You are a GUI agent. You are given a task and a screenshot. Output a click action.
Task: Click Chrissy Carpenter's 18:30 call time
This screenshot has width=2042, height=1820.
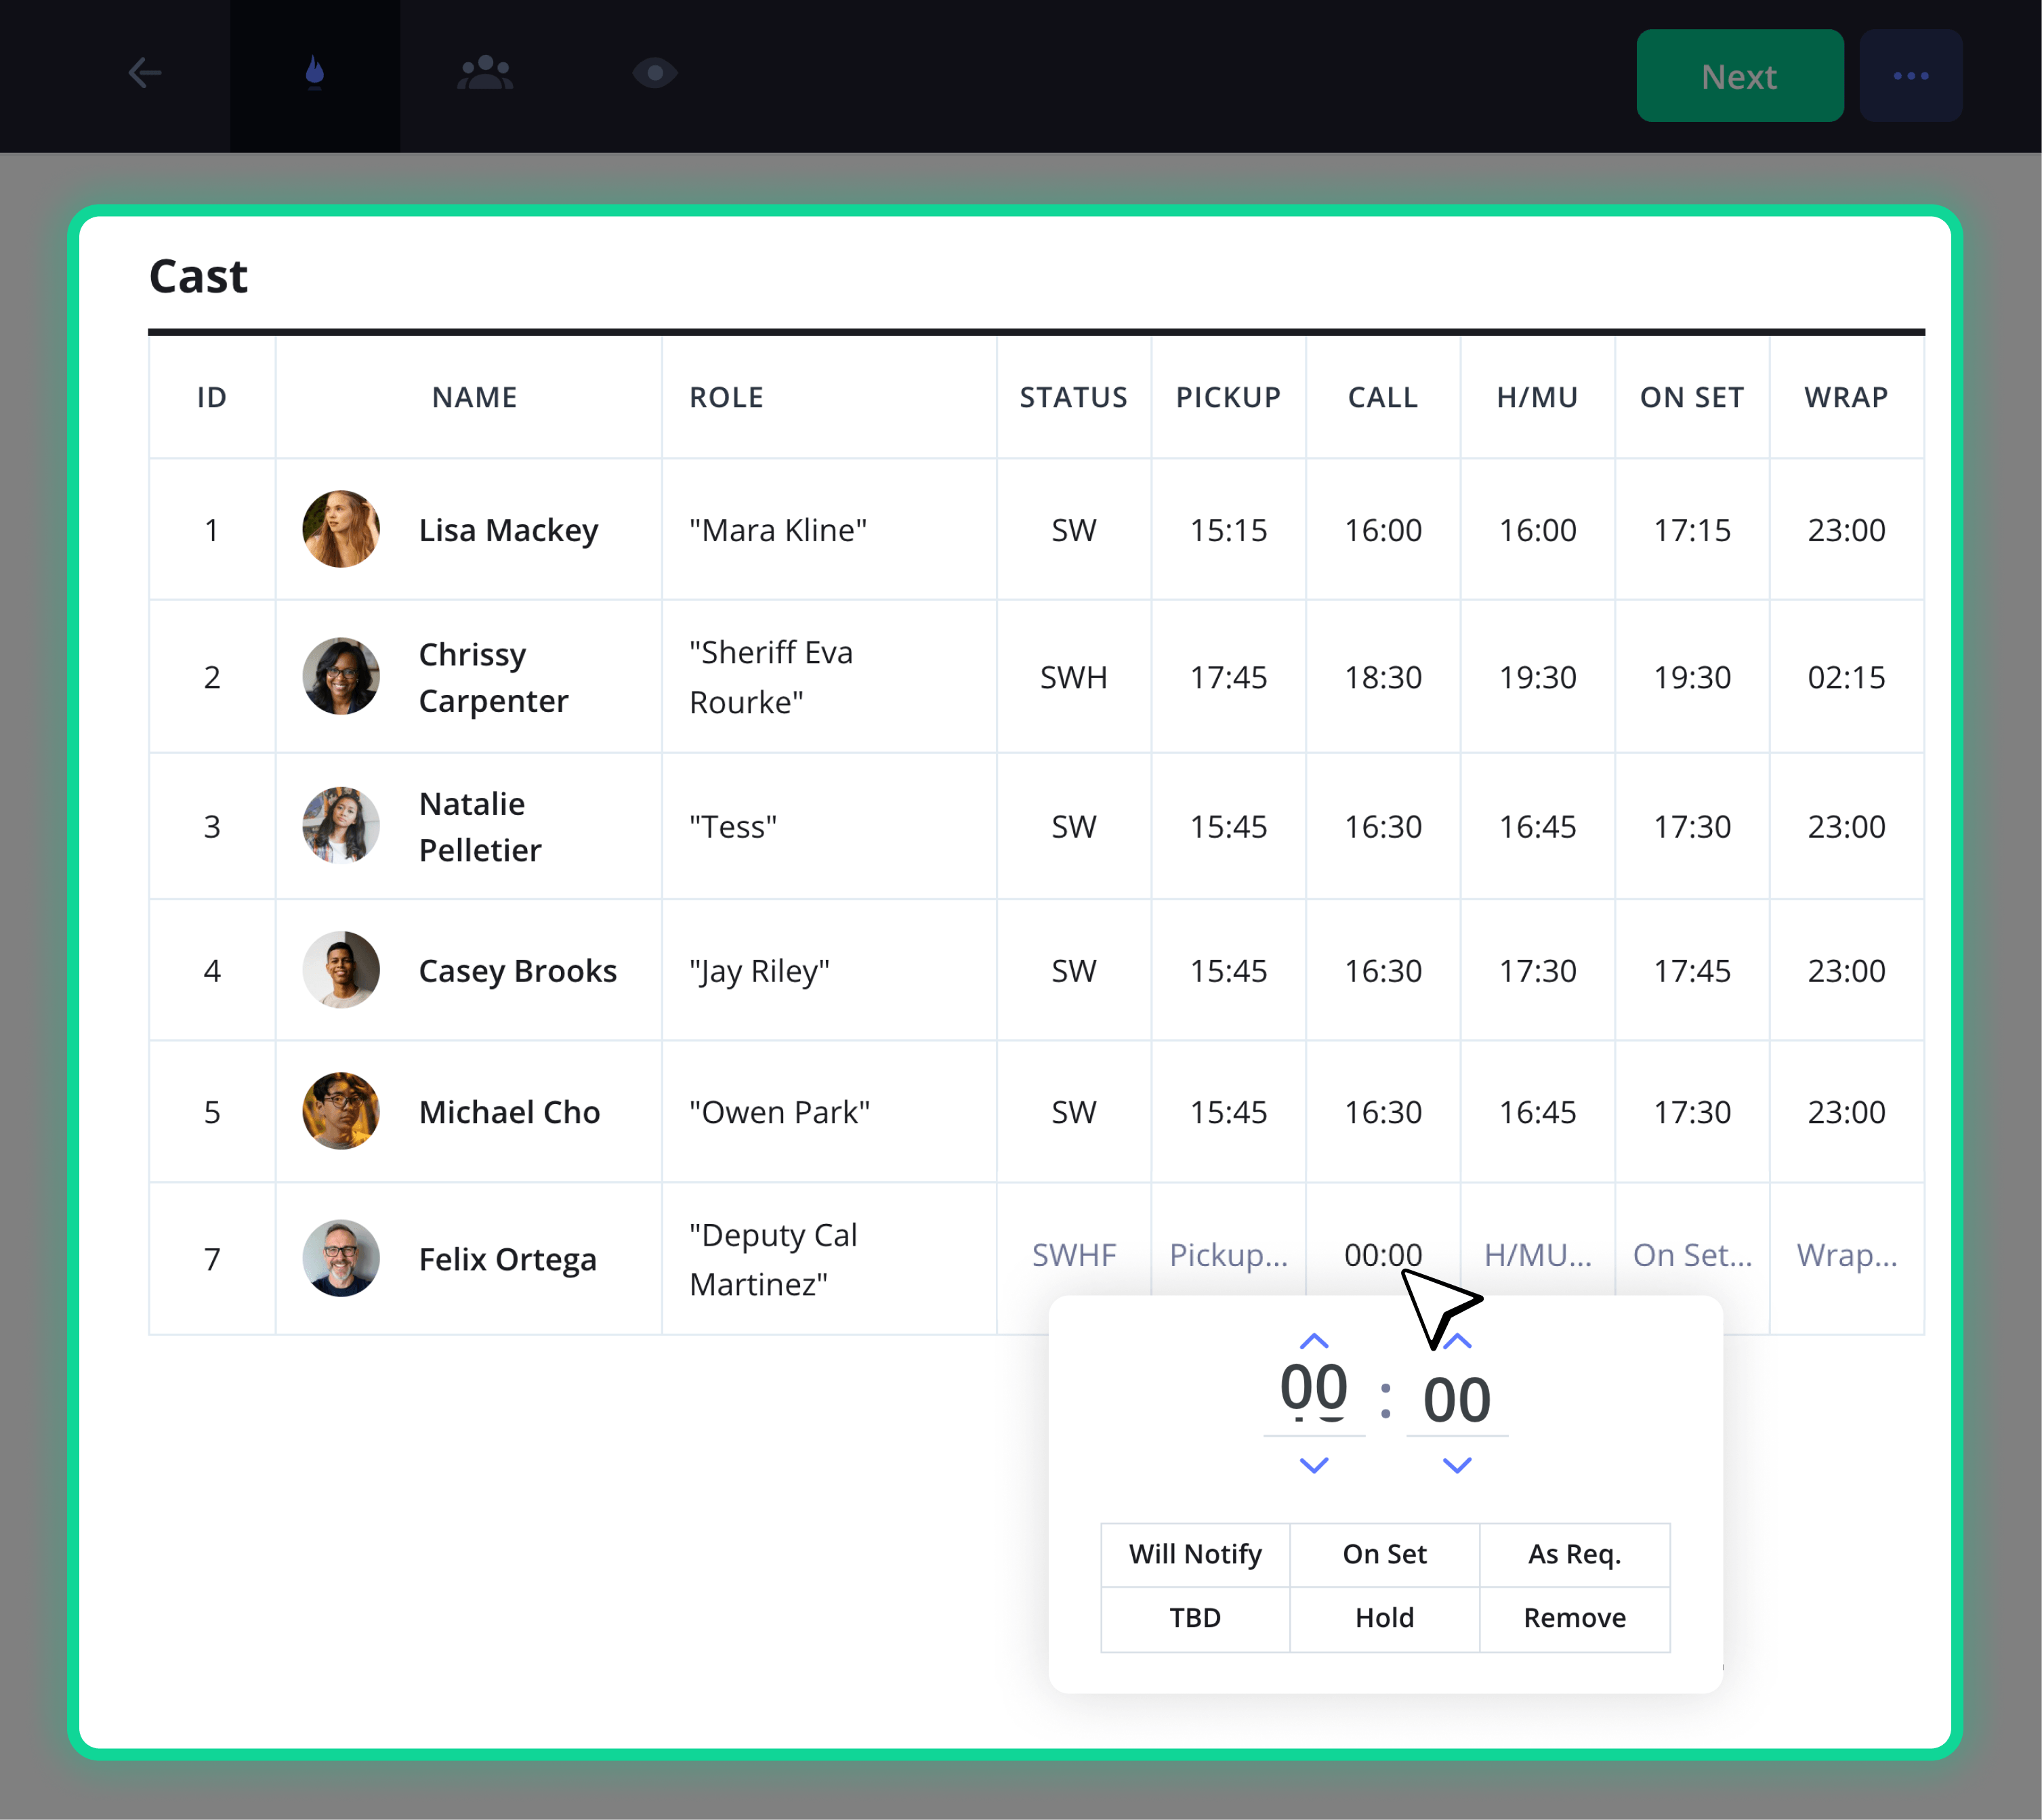click(1383, 677)
